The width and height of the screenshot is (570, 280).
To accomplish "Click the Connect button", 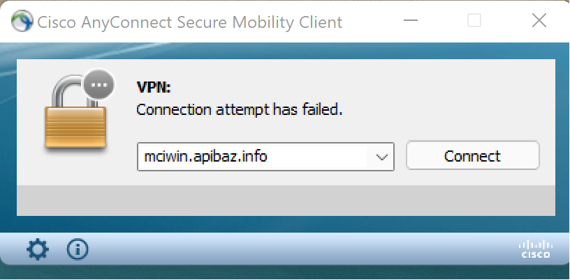I will 473,155.
